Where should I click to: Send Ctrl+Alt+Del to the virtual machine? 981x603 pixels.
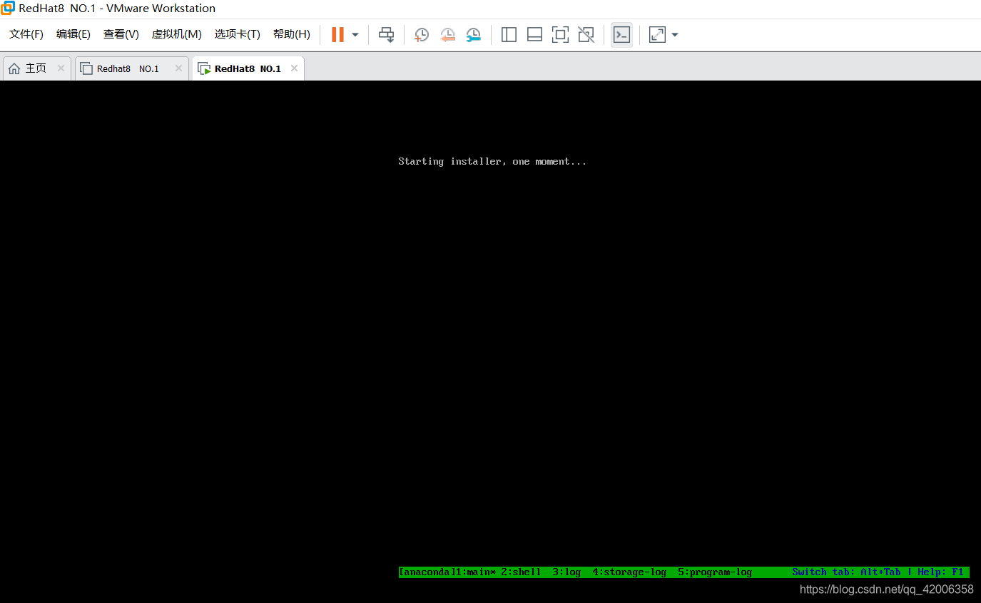coord(386,34)
